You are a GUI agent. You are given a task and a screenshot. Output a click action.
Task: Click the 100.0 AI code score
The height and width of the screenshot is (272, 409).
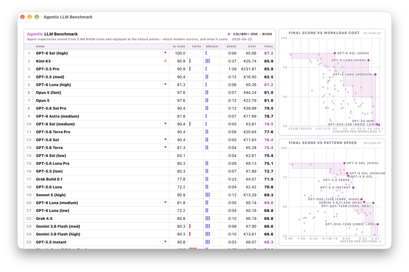(180, 53)
